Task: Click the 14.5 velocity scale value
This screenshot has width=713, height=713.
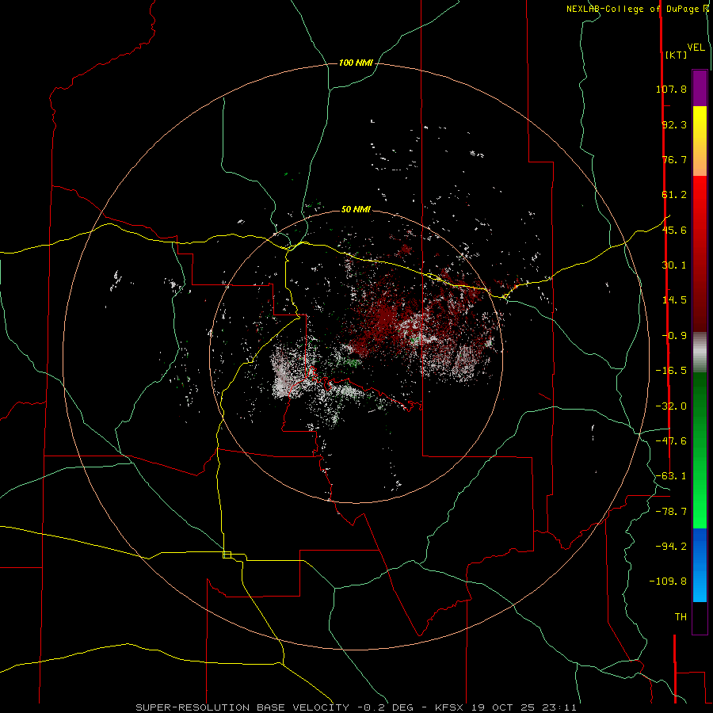Action: [674, 300]
